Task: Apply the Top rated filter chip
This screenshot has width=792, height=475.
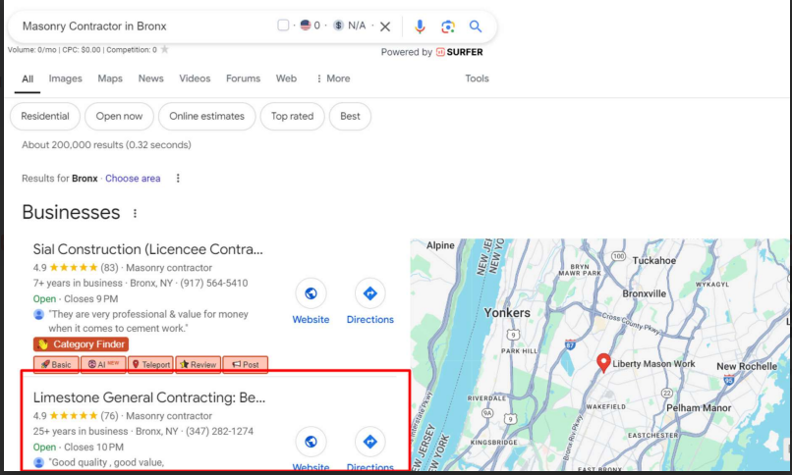Action: tap(292, 117)
